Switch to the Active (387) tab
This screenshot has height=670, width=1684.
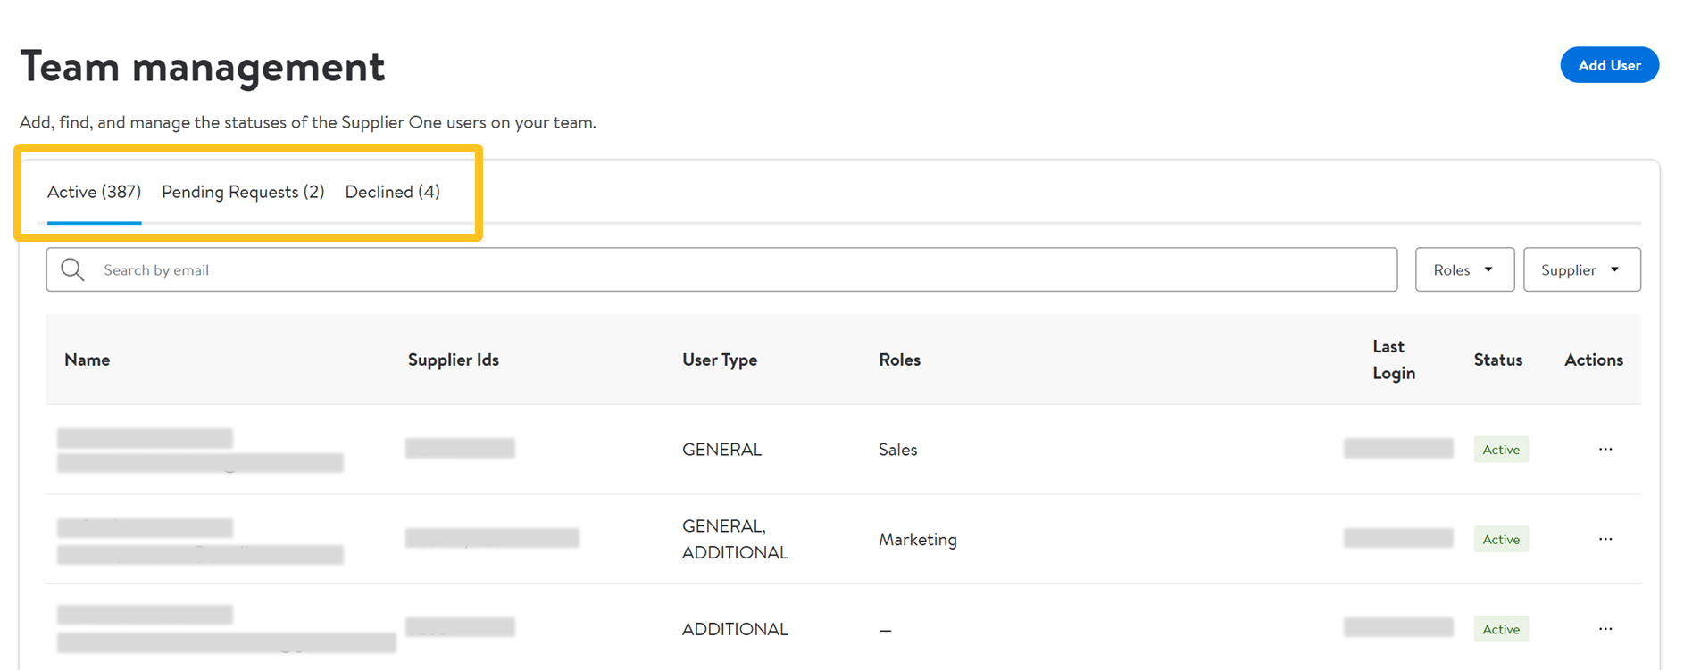tap(94, 192)
